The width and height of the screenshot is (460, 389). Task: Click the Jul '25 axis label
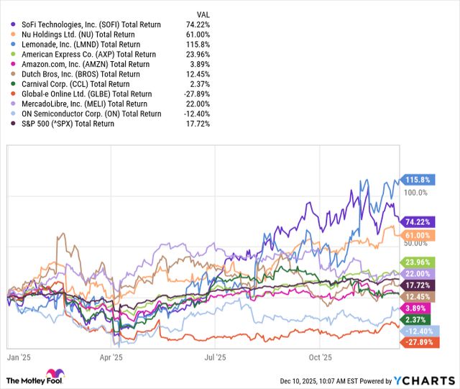(x=215, y=355)
